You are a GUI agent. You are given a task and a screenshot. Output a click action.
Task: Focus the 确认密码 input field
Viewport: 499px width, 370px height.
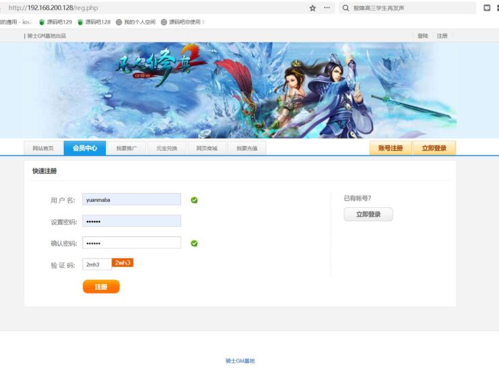coord(131,243)
